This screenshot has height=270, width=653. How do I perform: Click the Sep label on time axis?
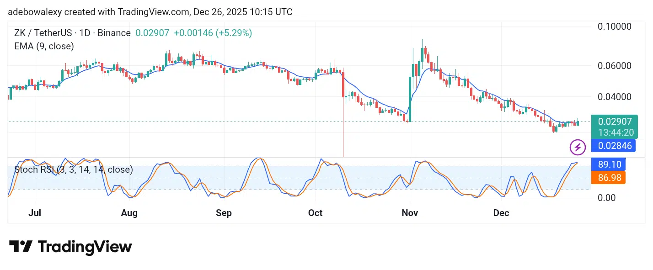[x=224, y=213]
